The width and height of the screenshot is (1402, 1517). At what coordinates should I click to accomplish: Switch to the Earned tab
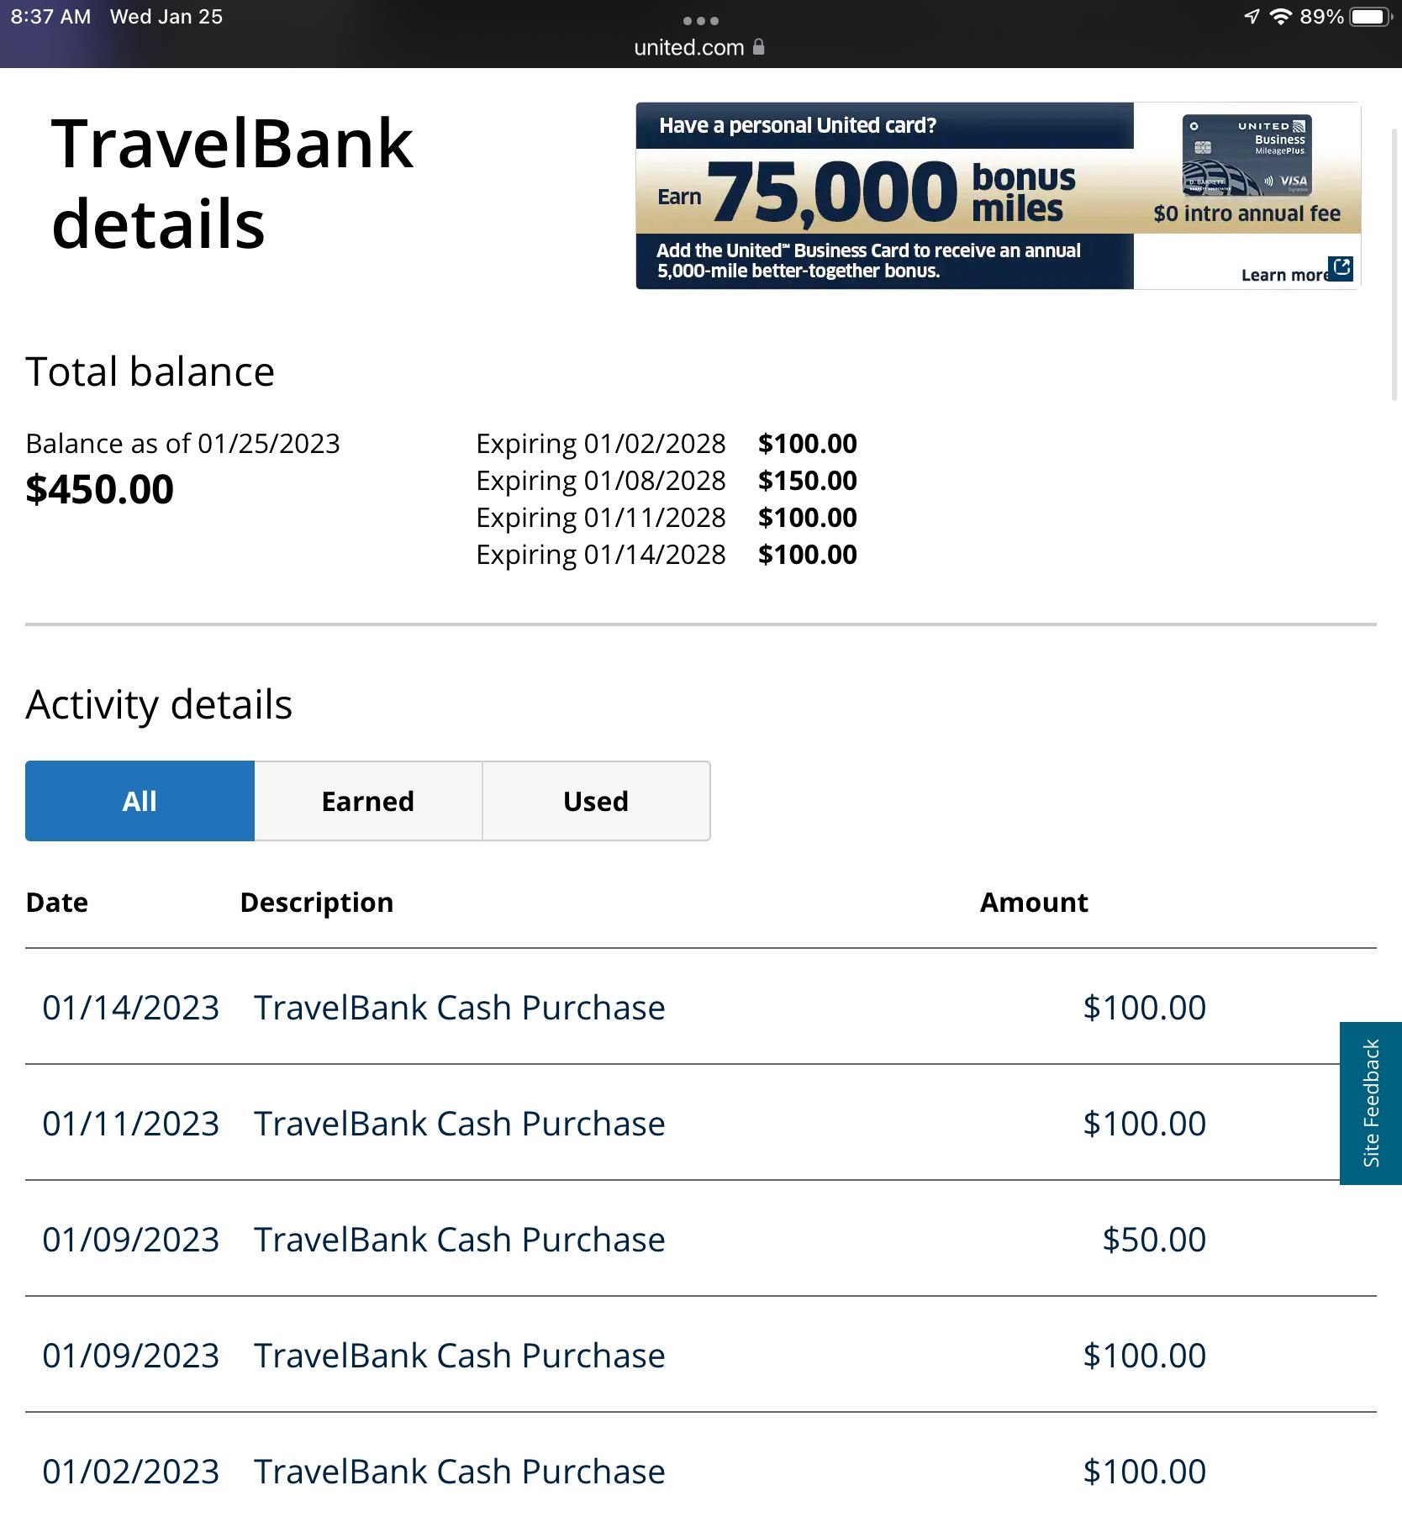(x=368, y=801)
